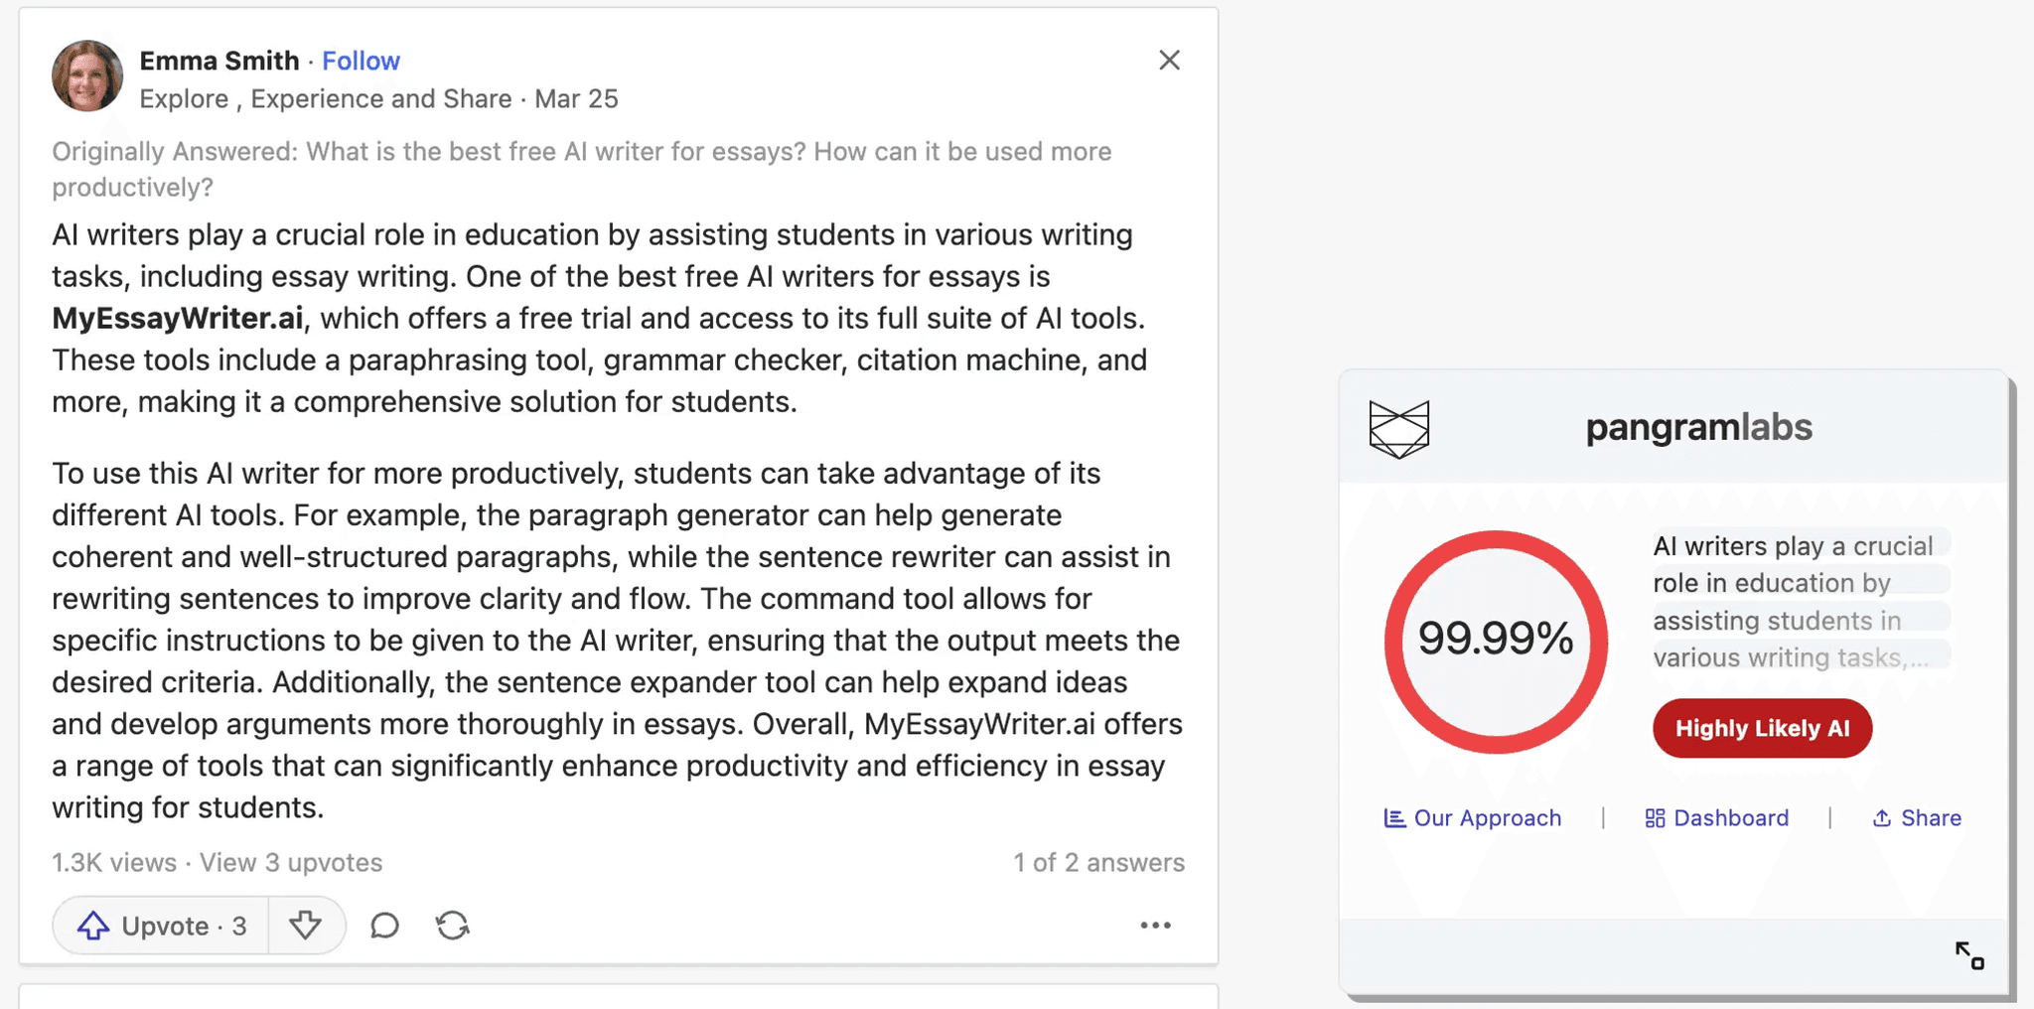Click the Upvote arrow icon
This screenshot has width=2034, height=1009.
93,926
